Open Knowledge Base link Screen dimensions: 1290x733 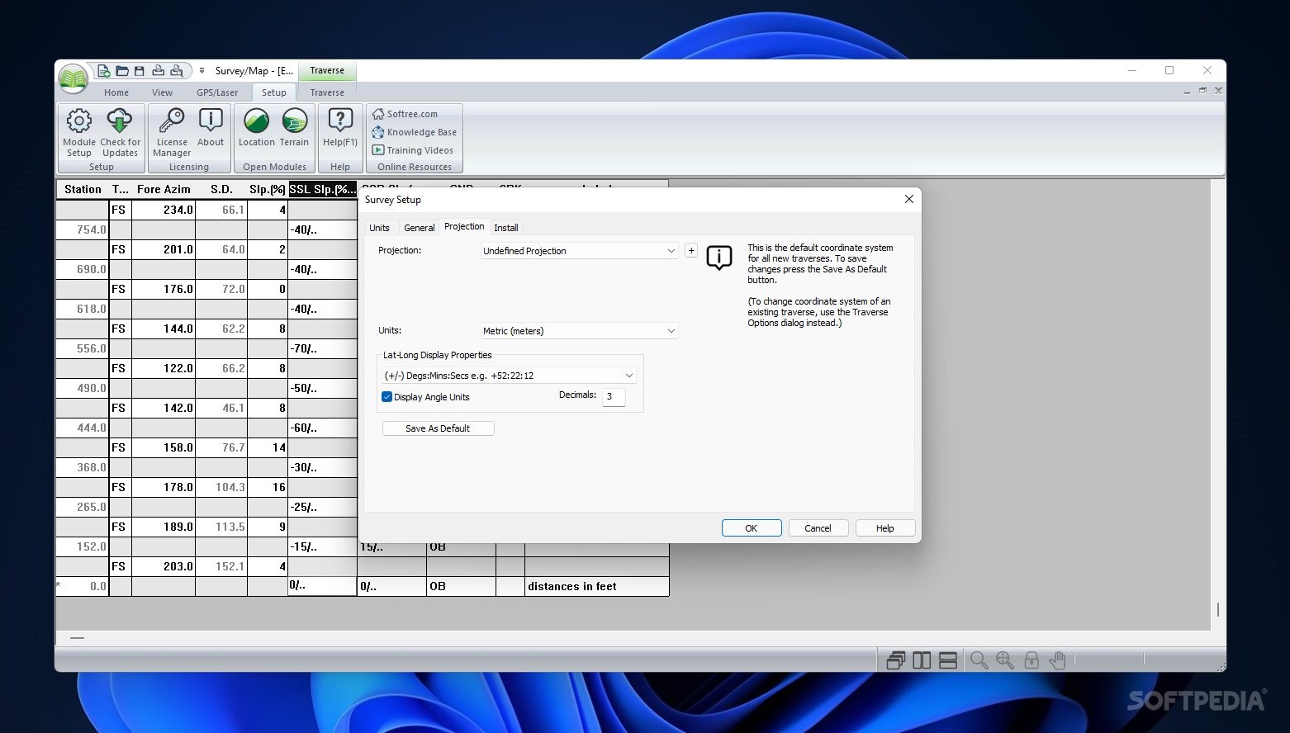(414, 132)
